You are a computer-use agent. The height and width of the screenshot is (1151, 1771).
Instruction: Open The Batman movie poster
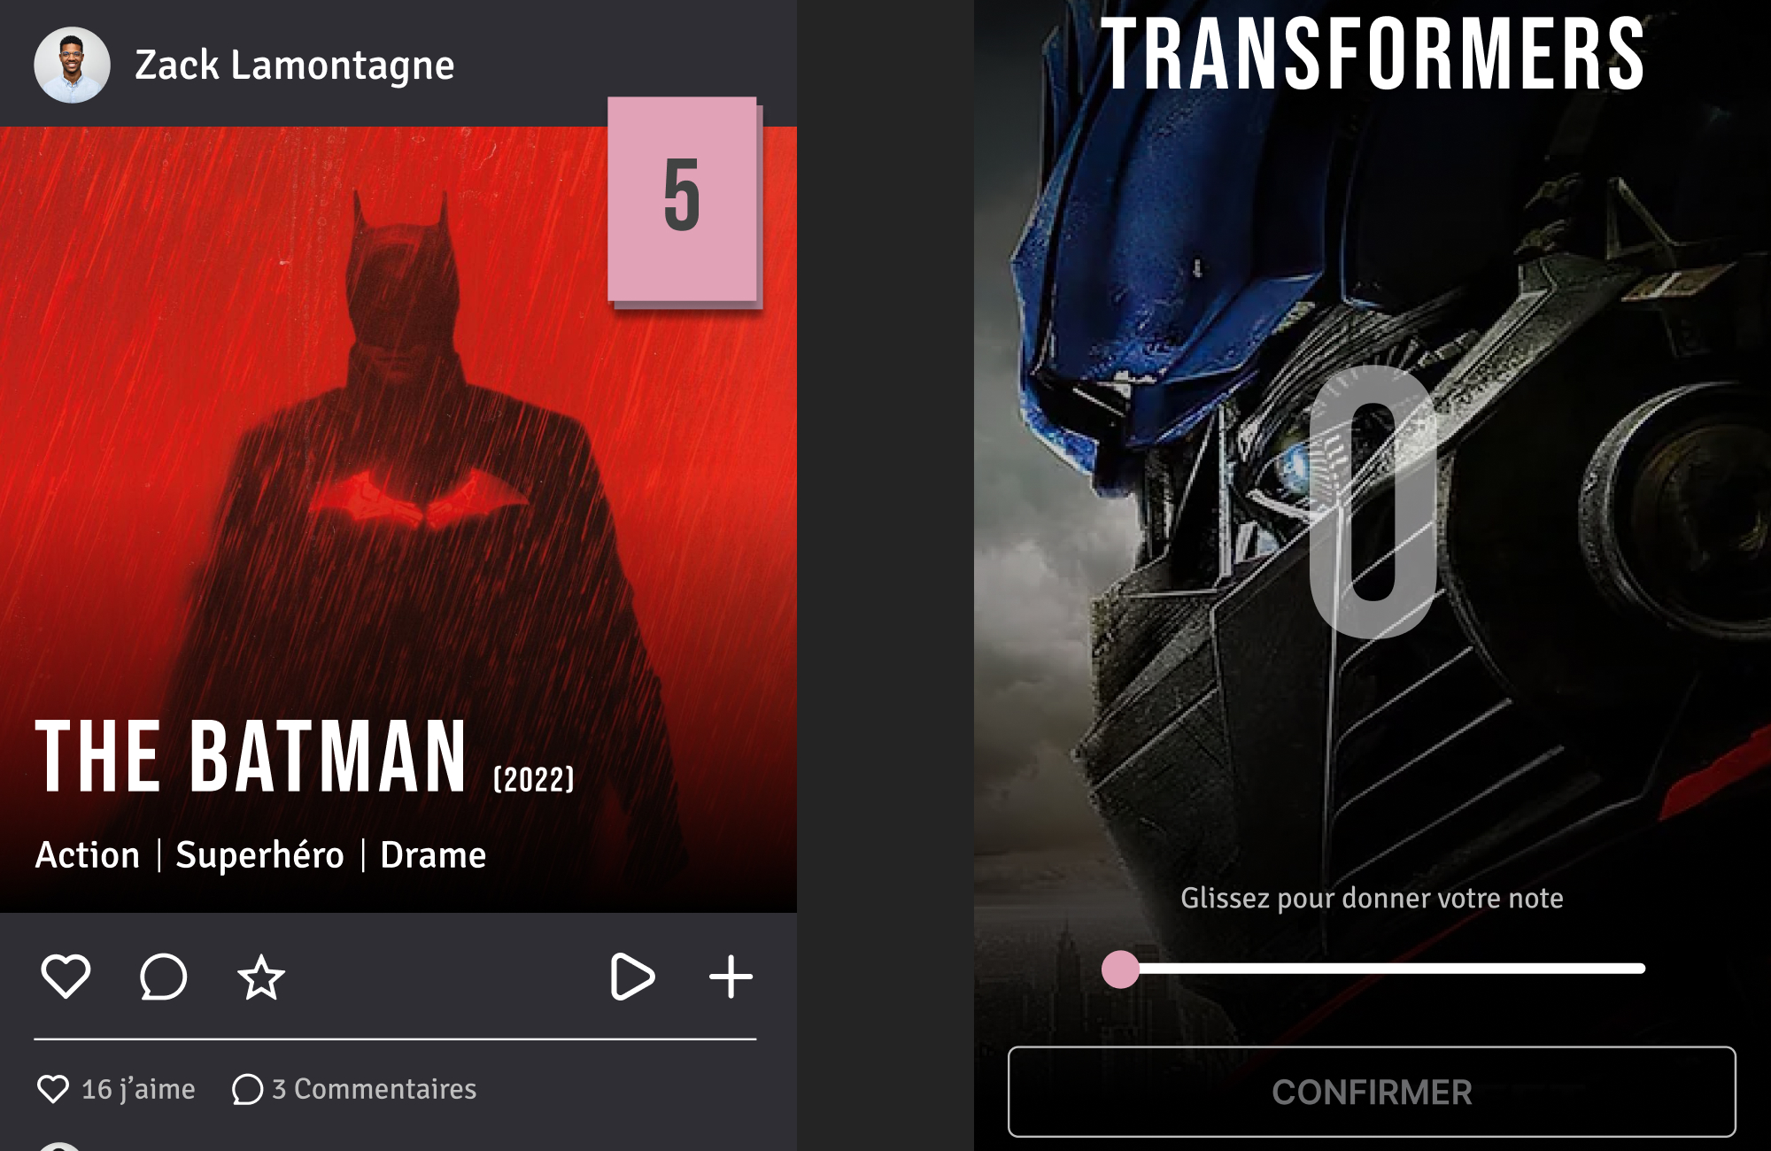point(398,520)
